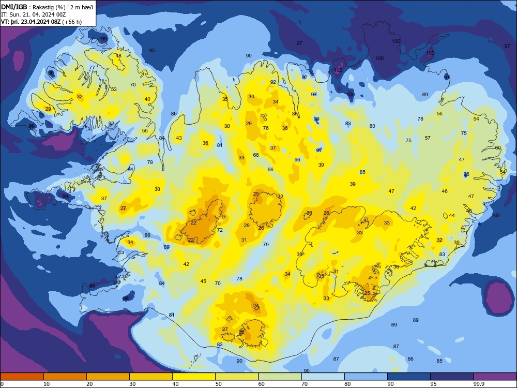Click the map humidity value '43'
The image size is (517, 388).
coord(179,138)
